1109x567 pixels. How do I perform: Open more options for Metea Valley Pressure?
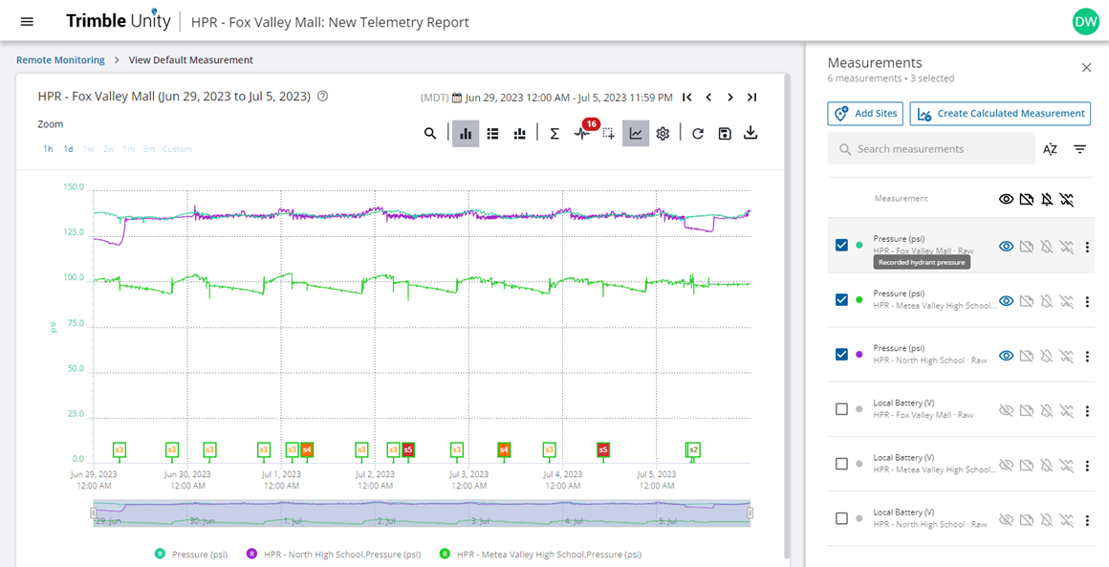click(1087, 301)
